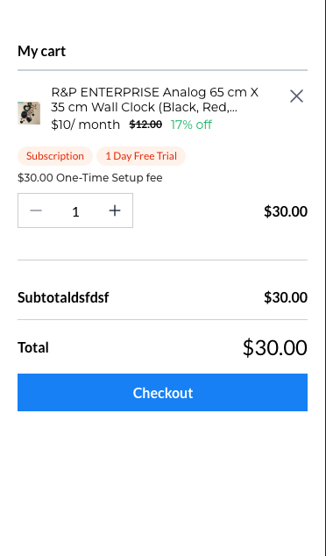Click the My cart heading
This screenshot has width=326, height=556.
click(x=42, y=51)
